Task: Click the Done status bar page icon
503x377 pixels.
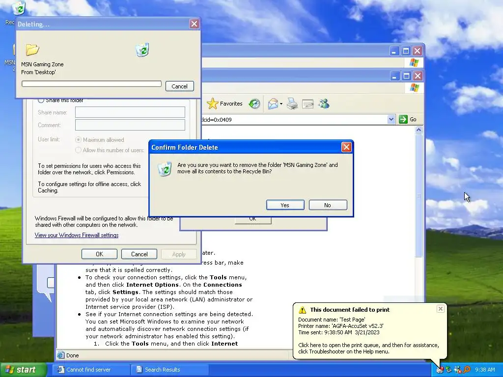Action: (60, 355)
